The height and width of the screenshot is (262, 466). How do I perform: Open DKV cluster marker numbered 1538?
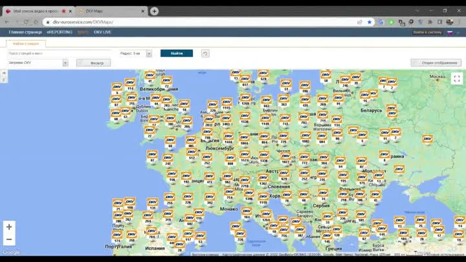245,118
